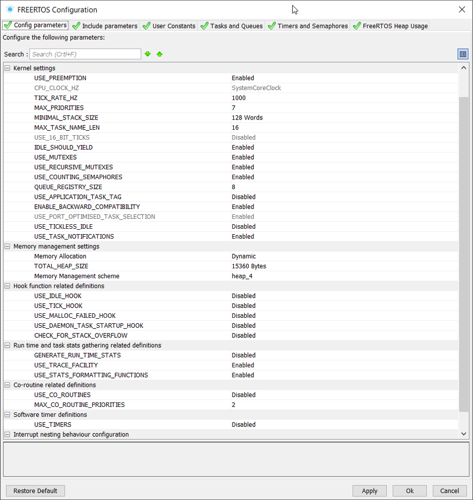Click the MAX_CO_ROUTINE_PRIORITIES value 2
Viewport: 473px width, 500px height.
pos(233,405)
